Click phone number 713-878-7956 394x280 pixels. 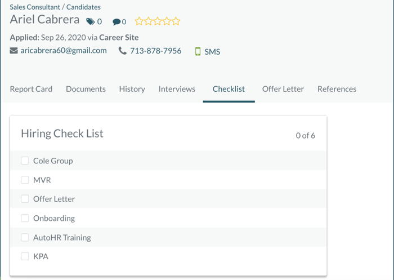click(155, 51)
